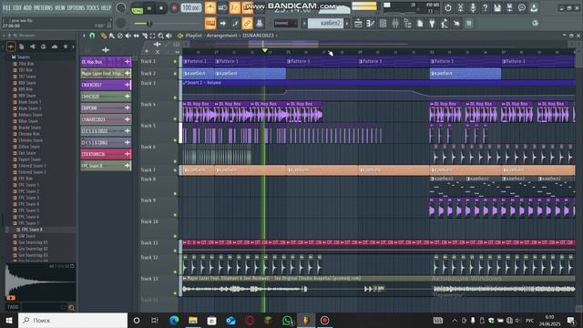This screenshot has height=328, width=583.
Task: Select the playlist Delete tool
Action: [119, 36]
